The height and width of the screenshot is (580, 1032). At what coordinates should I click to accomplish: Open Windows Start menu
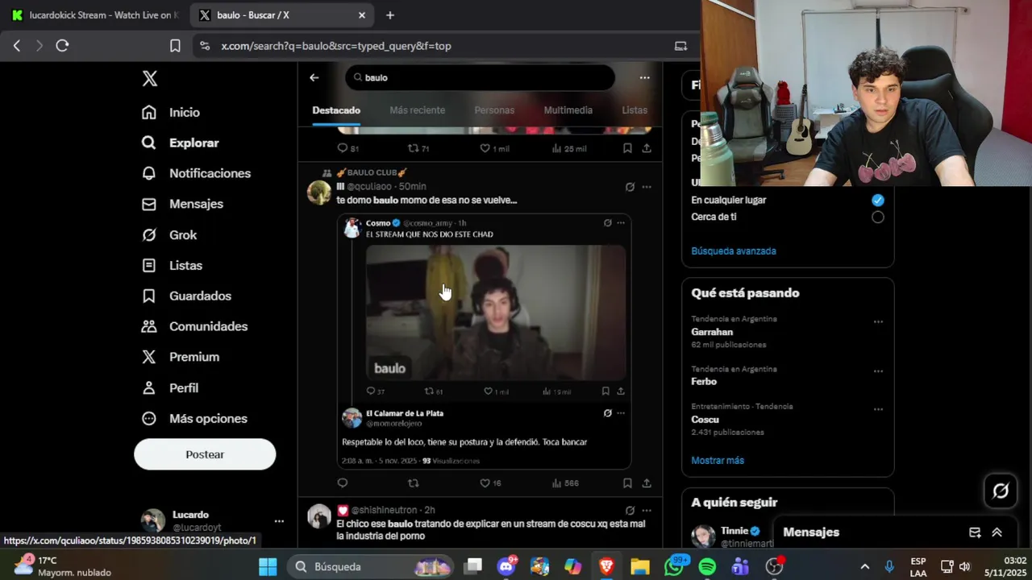click(268, 566)
